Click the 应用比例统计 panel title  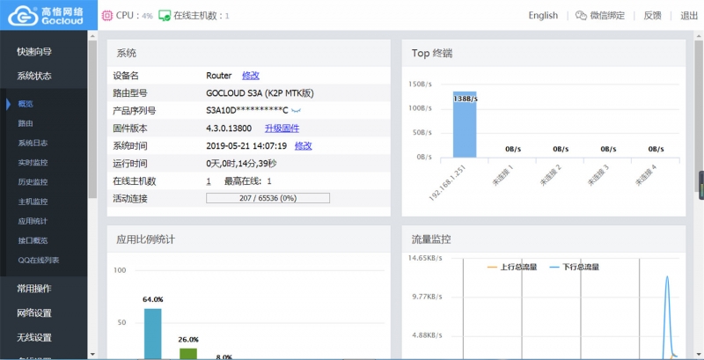[145, 239]
